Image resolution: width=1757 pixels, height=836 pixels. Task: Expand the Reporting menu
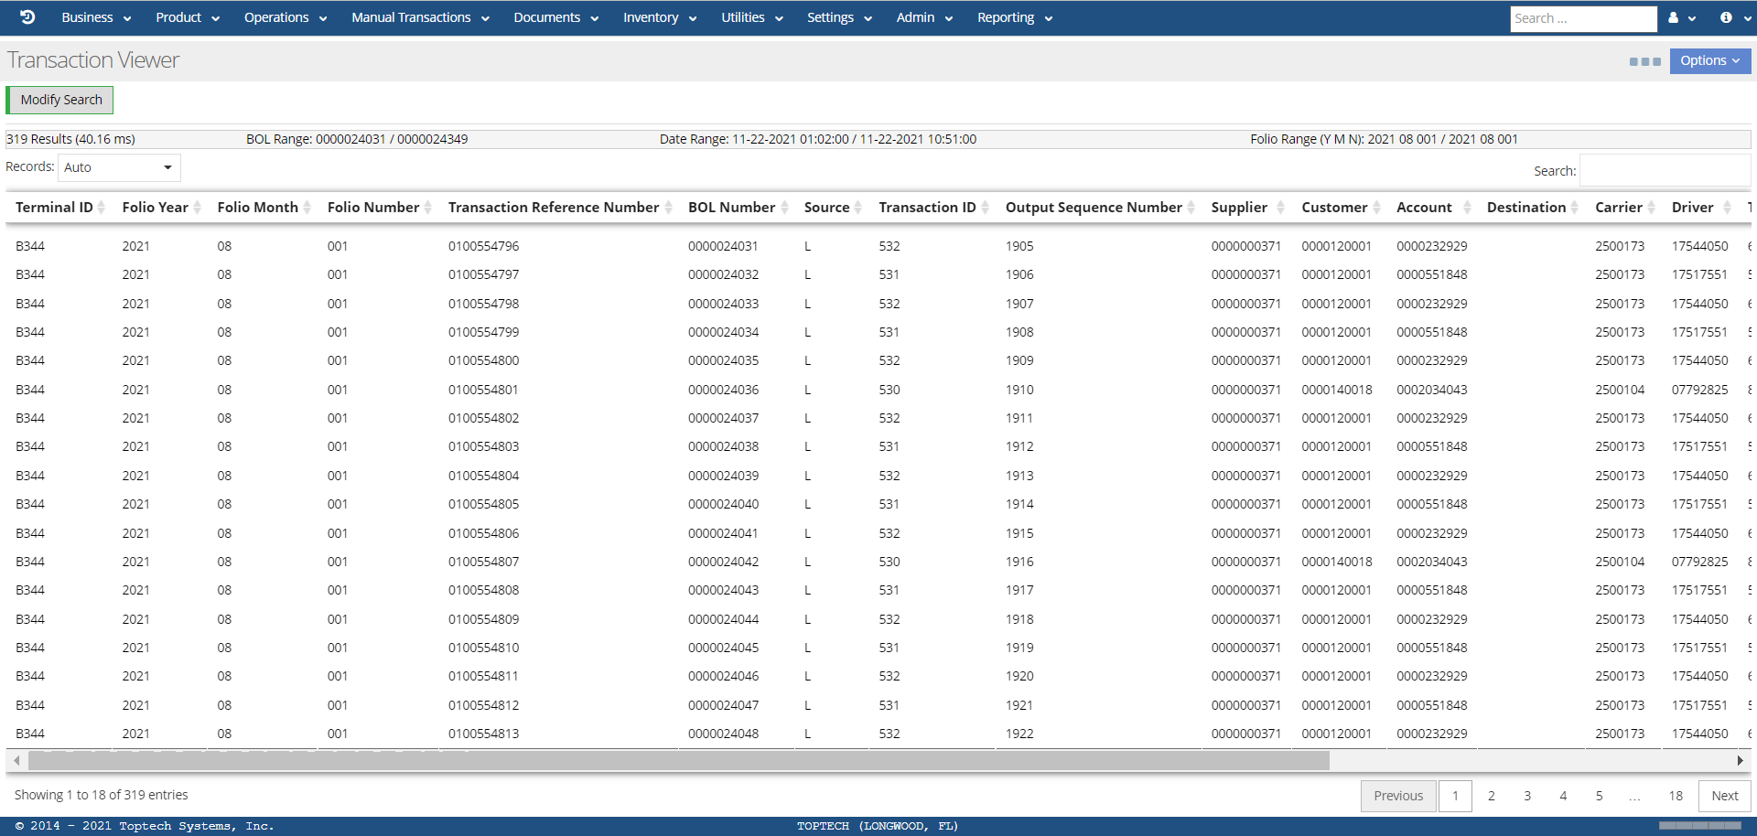(1014, 17)
